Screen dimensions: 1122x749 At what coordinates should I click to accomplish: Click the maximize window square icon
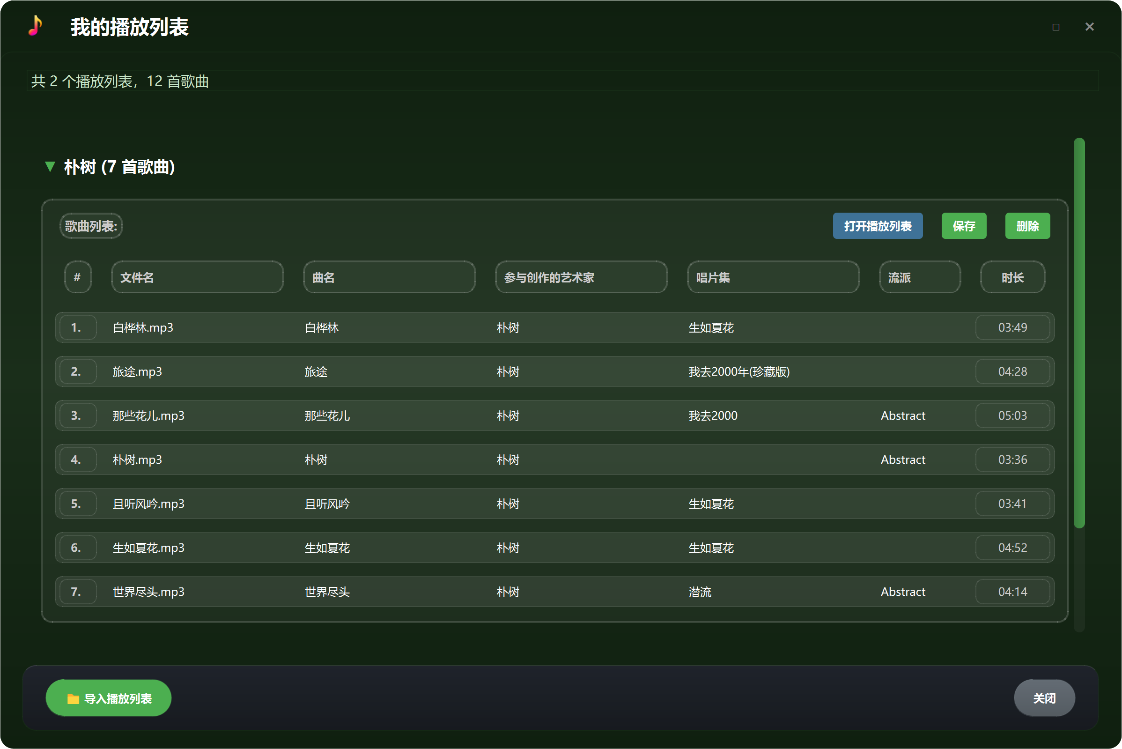(x=1056, y=27)
